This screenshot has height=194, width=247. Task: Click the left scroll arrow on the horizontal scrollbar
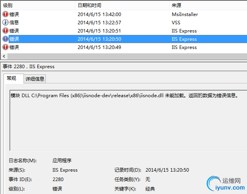pos(4,56)
